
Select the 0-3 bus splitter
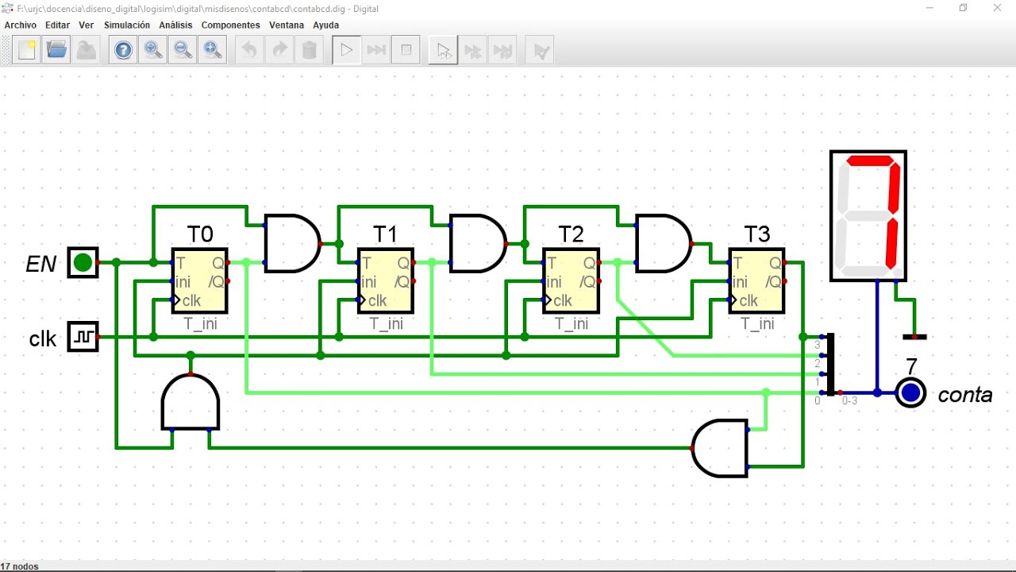tap(830, 365)
